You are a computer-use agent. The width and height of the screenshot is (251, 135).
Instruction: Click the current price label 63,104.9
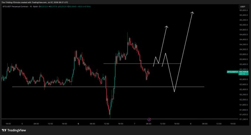tap(244, 72)
